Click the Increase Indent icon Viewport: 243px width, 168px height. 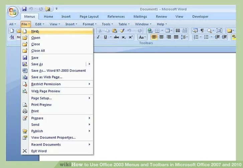point(224,37)
